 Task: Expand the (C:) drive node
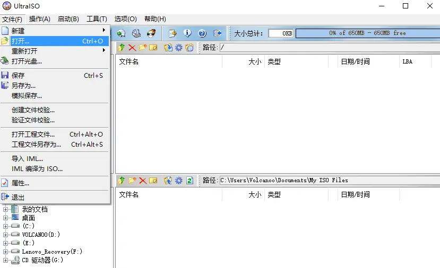[x=5, y=226]
